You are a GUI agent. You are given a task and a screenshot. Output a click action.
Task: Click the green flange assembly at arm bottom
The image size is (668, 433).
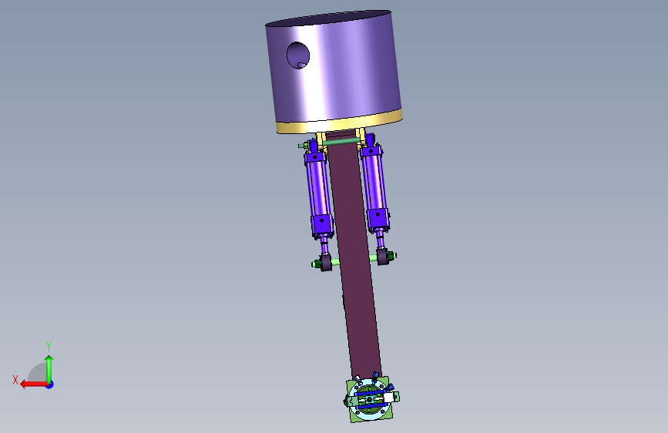point(371,399)
